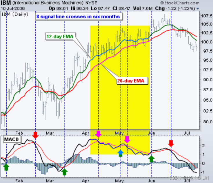The image size is (213, 183).
Task: Click the 80.0 price axis value
Action: [x=208, y=122]
